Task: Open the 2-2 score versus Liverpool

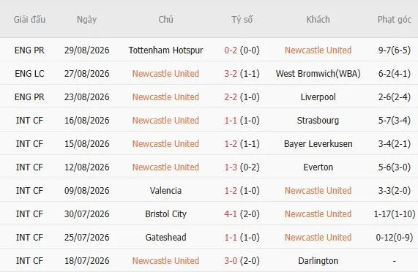Action: [231, 97]
